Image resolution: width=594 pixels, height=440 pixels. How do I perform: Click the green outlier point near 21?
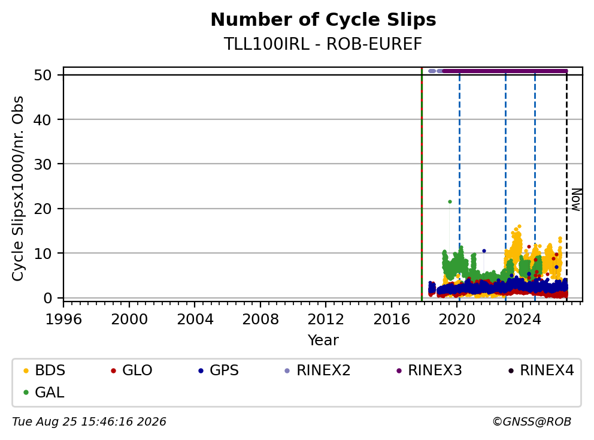[450, 202]
